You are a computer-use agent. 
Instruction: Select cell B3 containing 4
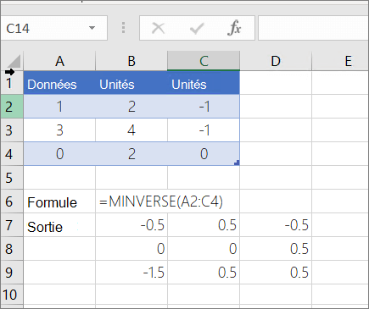131,130
